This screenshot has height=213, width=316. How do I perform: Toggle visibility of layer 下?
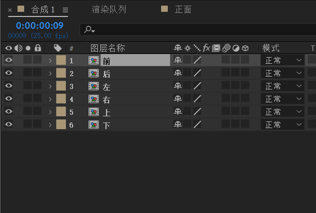[x=8, y=125]
